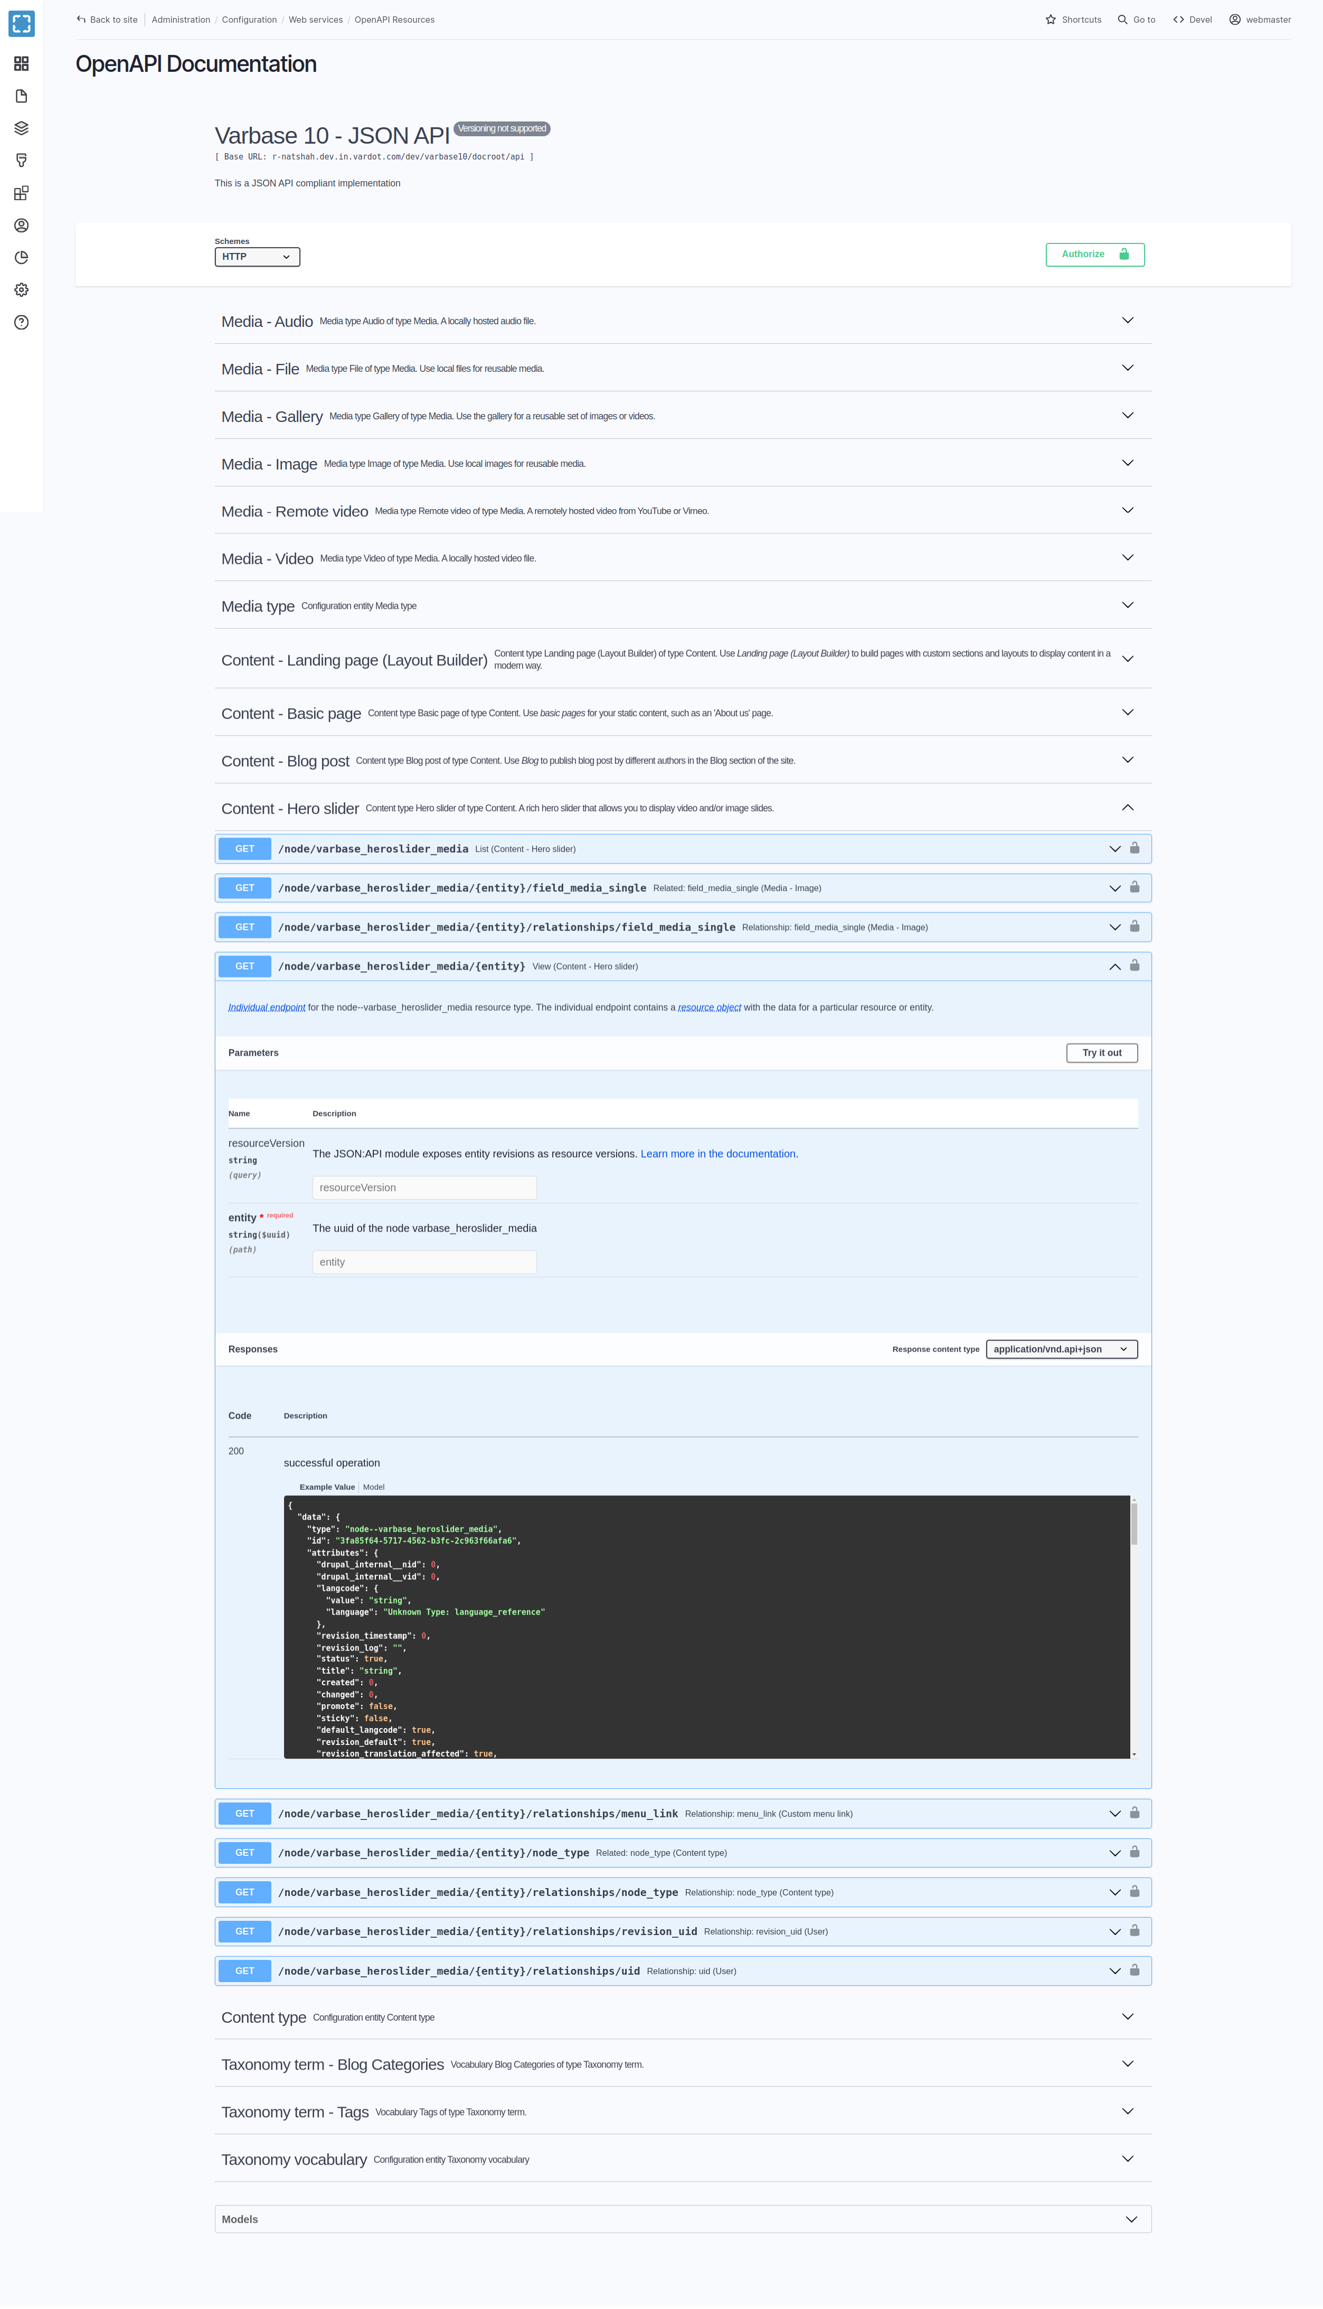Viewport: 1323px width, 2309px height.
Task: Expand the Media type section
Action: point(683,605)
